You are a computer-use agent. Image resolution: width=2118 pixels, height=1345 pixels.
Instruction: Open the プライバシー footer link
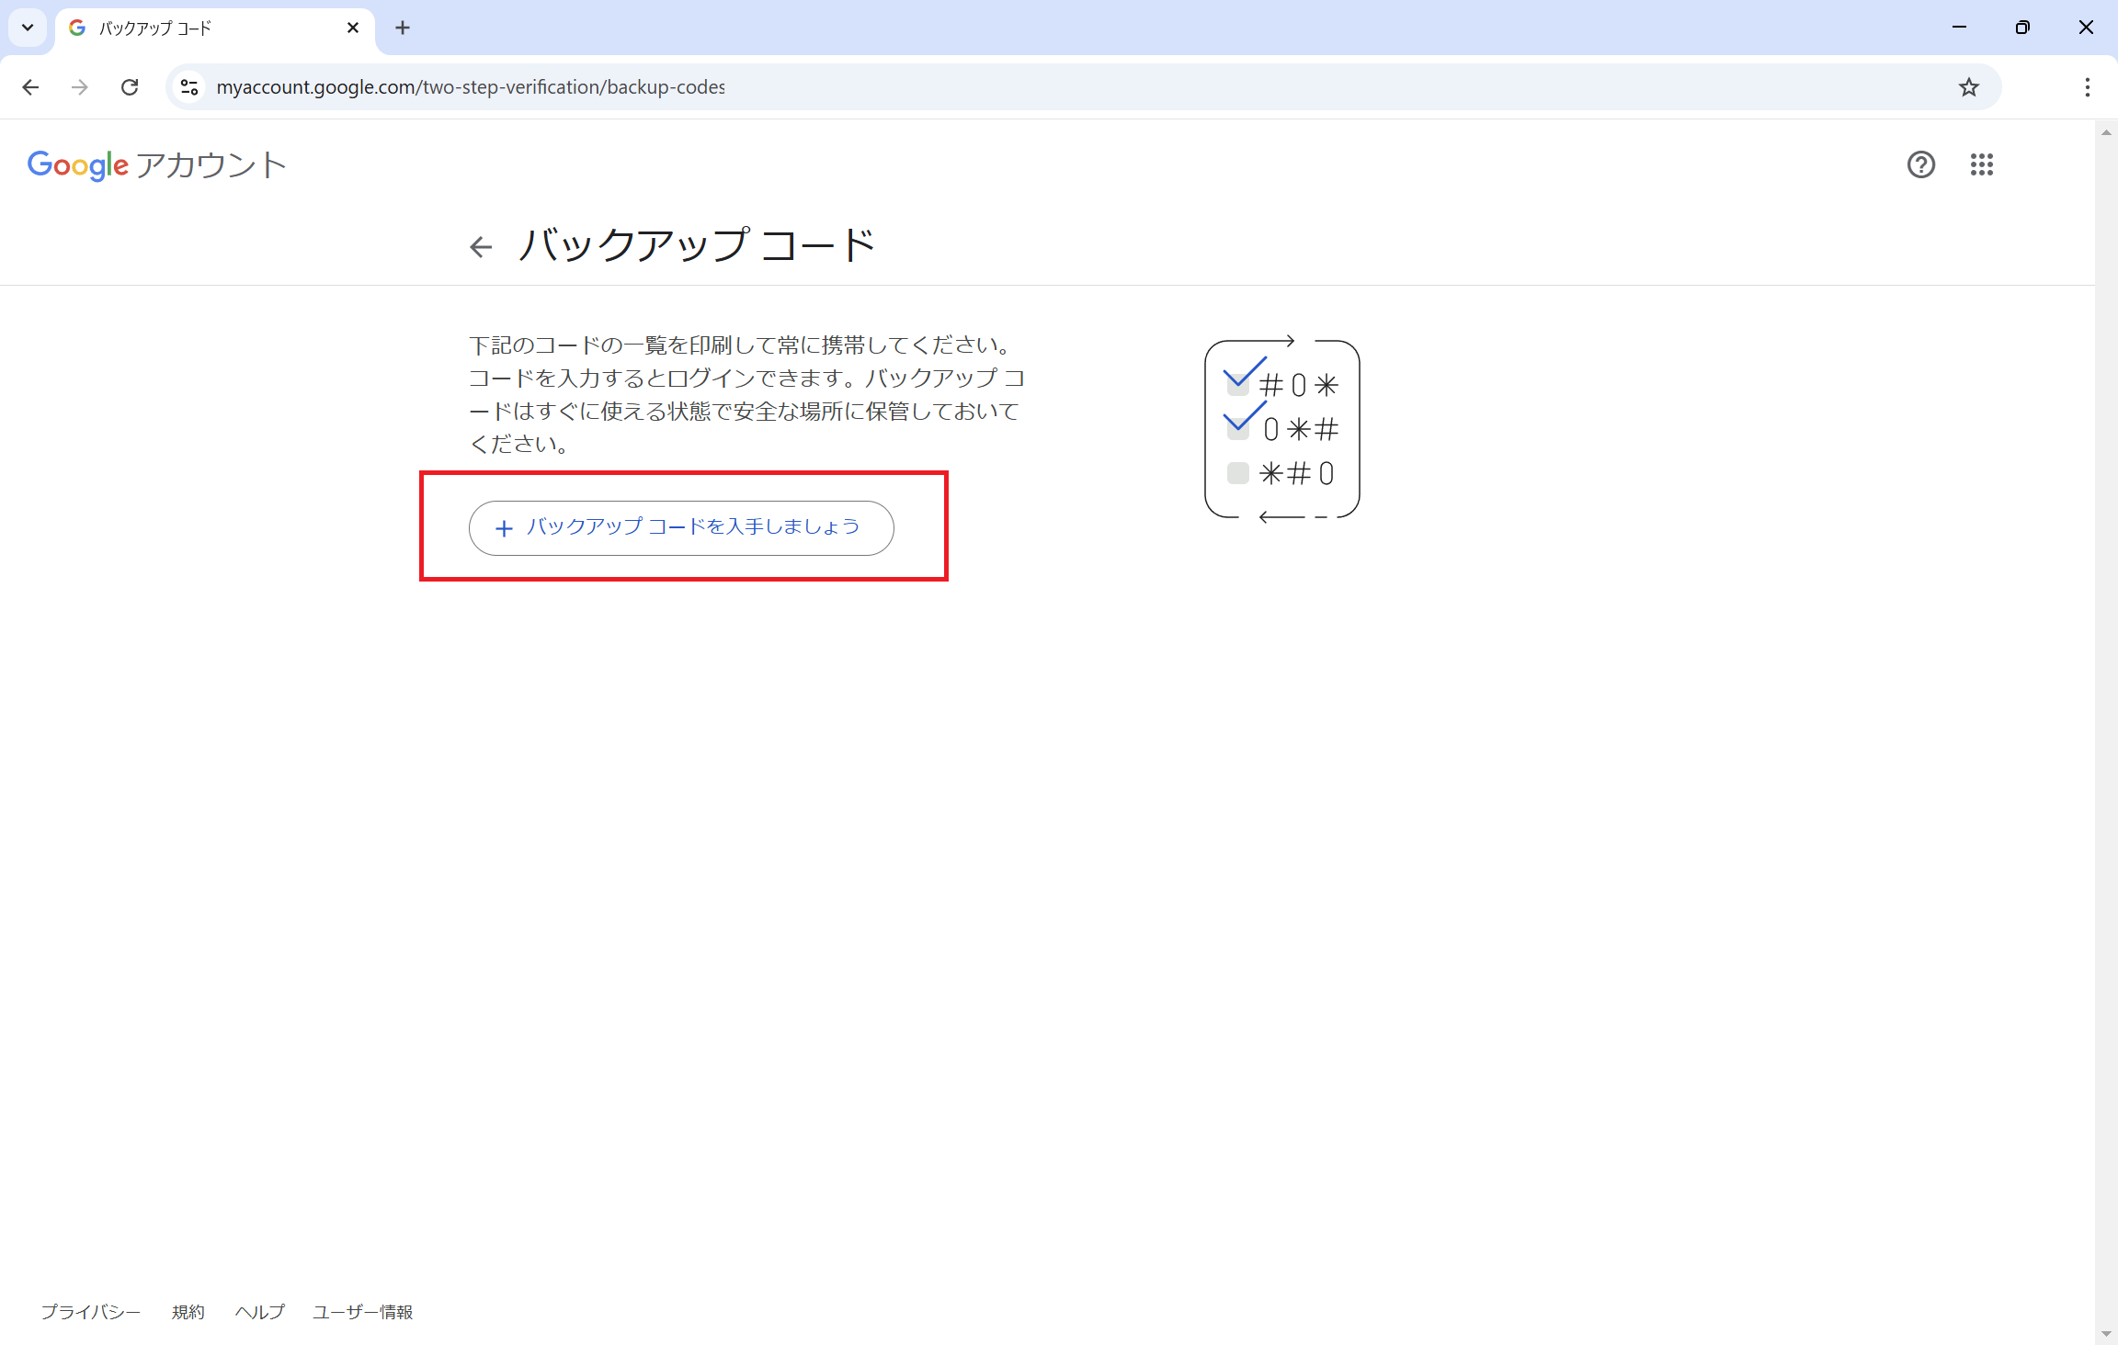click(x=90, y=1312)
